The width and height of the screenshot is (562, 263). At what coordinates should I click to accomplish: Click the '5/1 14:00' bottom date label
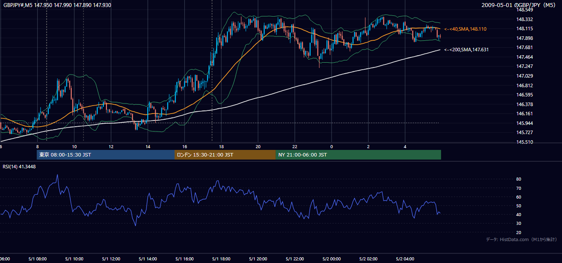click(x=147, y=259)
